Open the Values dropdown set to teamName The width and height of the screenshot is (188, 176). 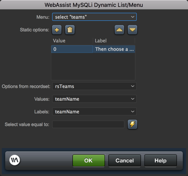point(94,99)
